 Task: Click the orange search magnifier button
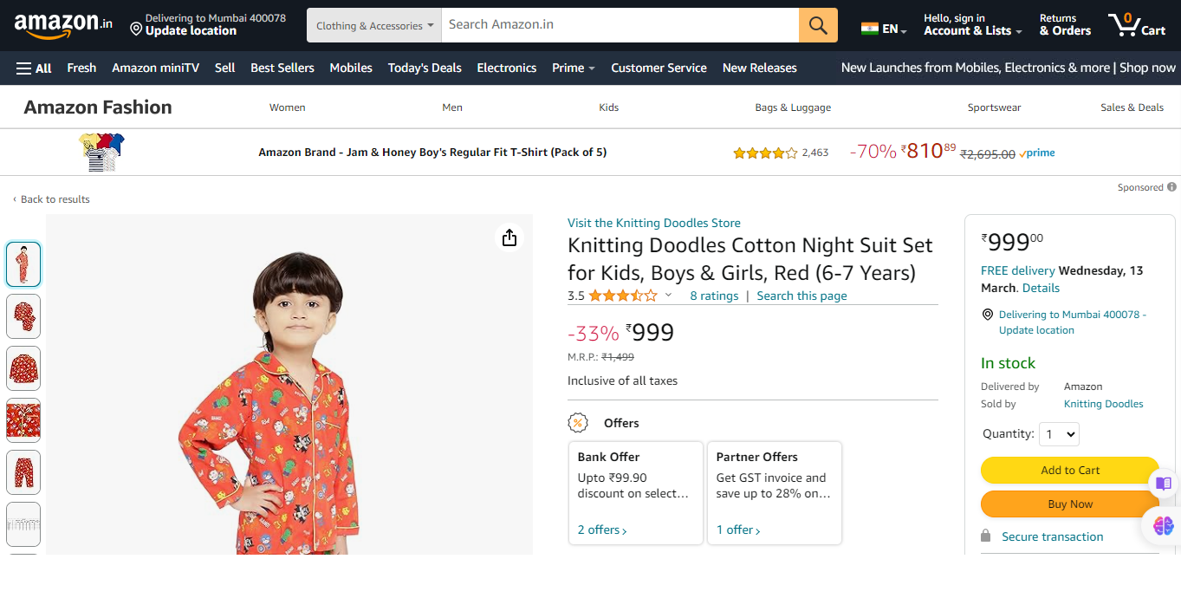point(818,25)
